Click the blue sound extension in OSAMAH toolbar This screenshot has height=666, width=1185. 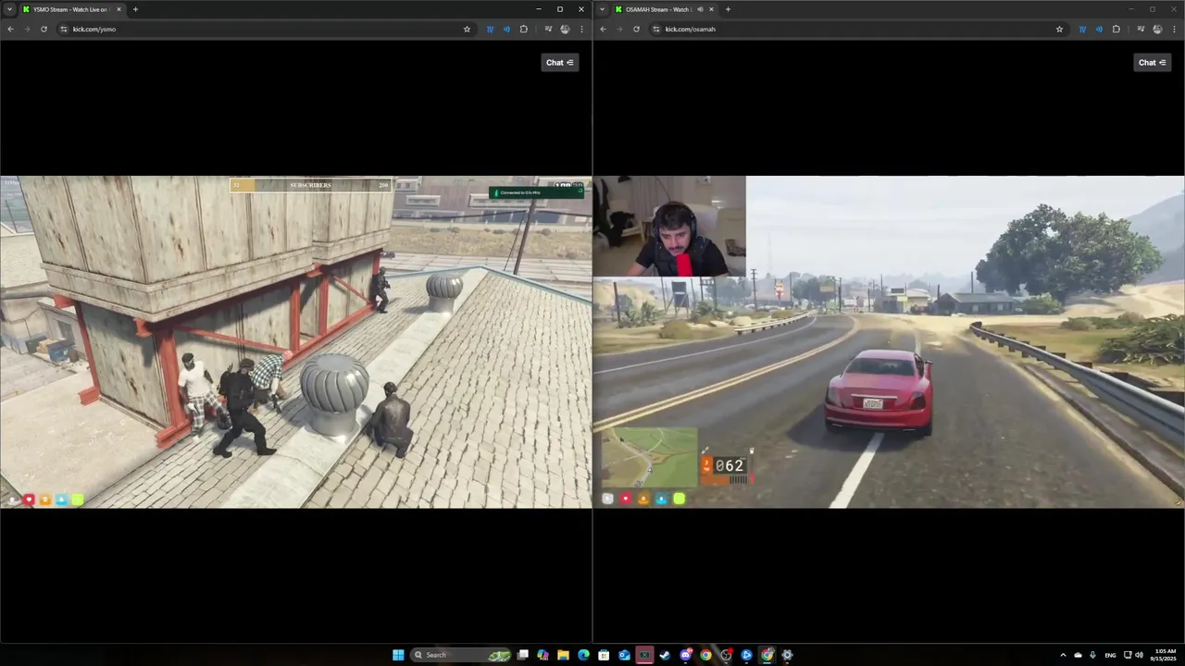point(1099,29)
